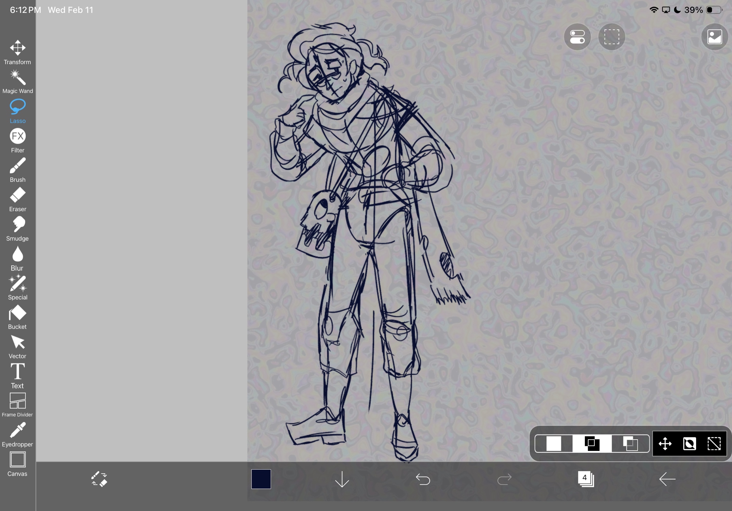Select the Magic Wand tool

coord(18,82)
